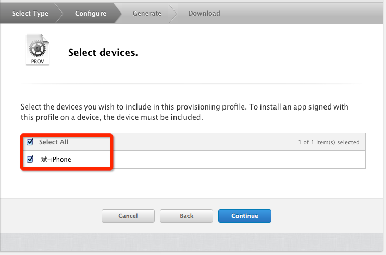Click the arrow divider after Generate step
The width and height of the screenshot is (386, 255).
point(173,13)
